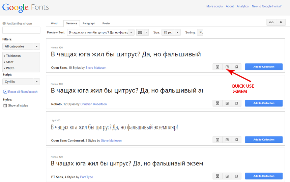Viewport: 290px width, 182px height.
Task: Click the download arrow button at top right
Action: click(281, 22)
